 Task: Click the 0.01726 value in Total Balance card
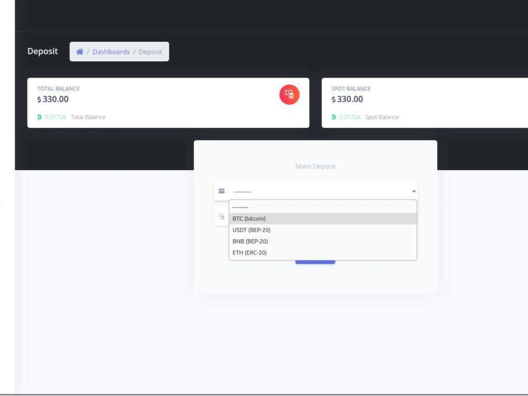tap(55, 117)
